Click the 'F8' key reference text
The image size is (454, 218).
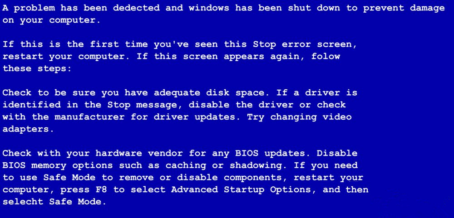[x=102, y=189]
